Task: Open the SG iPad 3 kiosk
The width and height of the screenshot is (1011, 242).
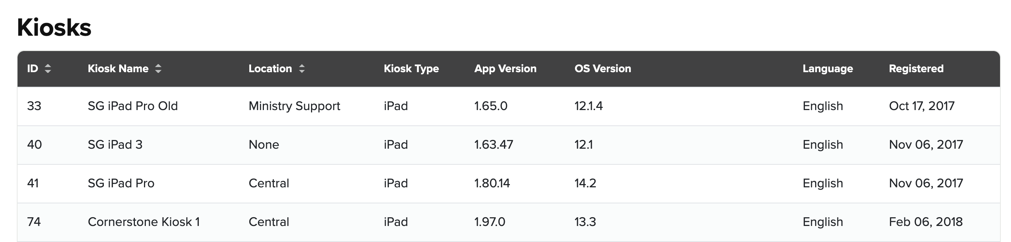Action: coord(115,145)
